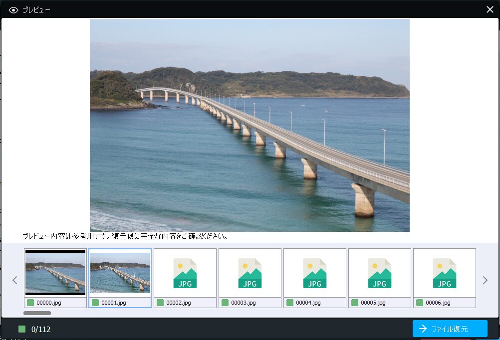Click the ファイル復元 restore button
This screenshot has width=500, height=340.
click(450, 329)
